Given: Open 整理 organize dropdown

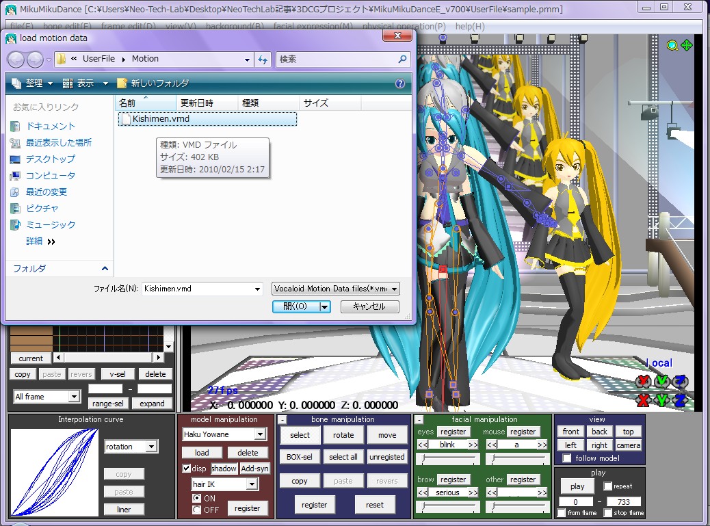Looking at the screenshot, I should tap(32, 83).
